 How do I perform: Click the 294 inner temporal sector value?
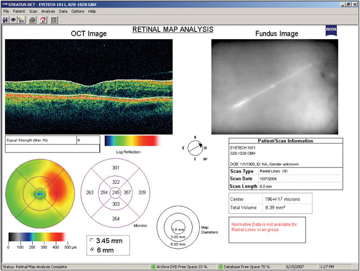[104, 192]
